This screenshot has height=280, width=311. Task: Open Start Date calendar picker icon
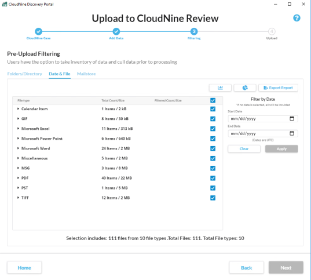coord(292,119)
